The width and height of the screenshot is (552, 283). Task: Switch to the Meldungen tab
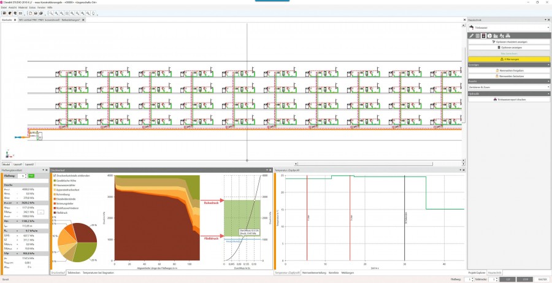click(348, 273)
